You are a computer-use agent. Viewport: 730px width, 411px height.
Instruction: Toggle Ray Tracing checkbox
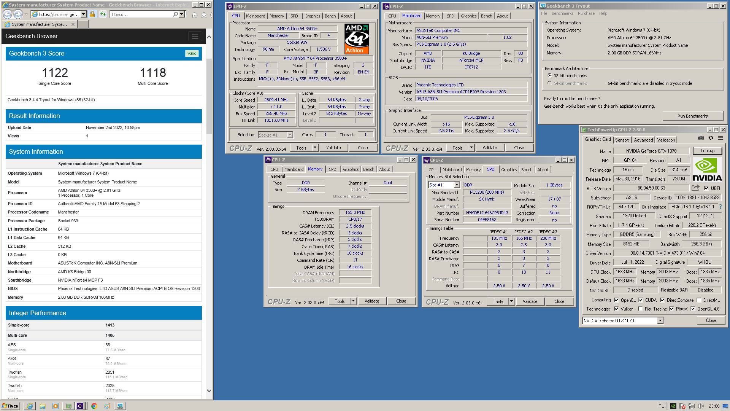640,309
